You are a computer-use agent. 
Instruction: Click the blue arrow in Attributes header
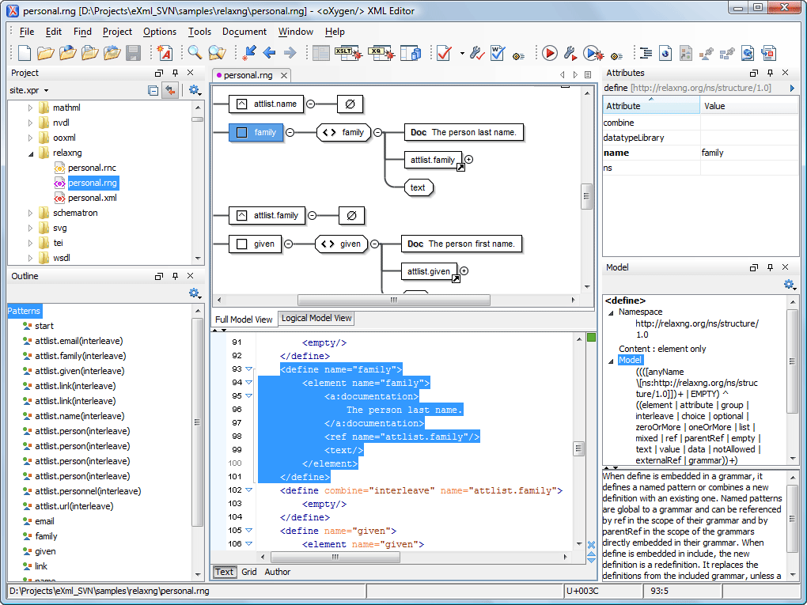792,89
